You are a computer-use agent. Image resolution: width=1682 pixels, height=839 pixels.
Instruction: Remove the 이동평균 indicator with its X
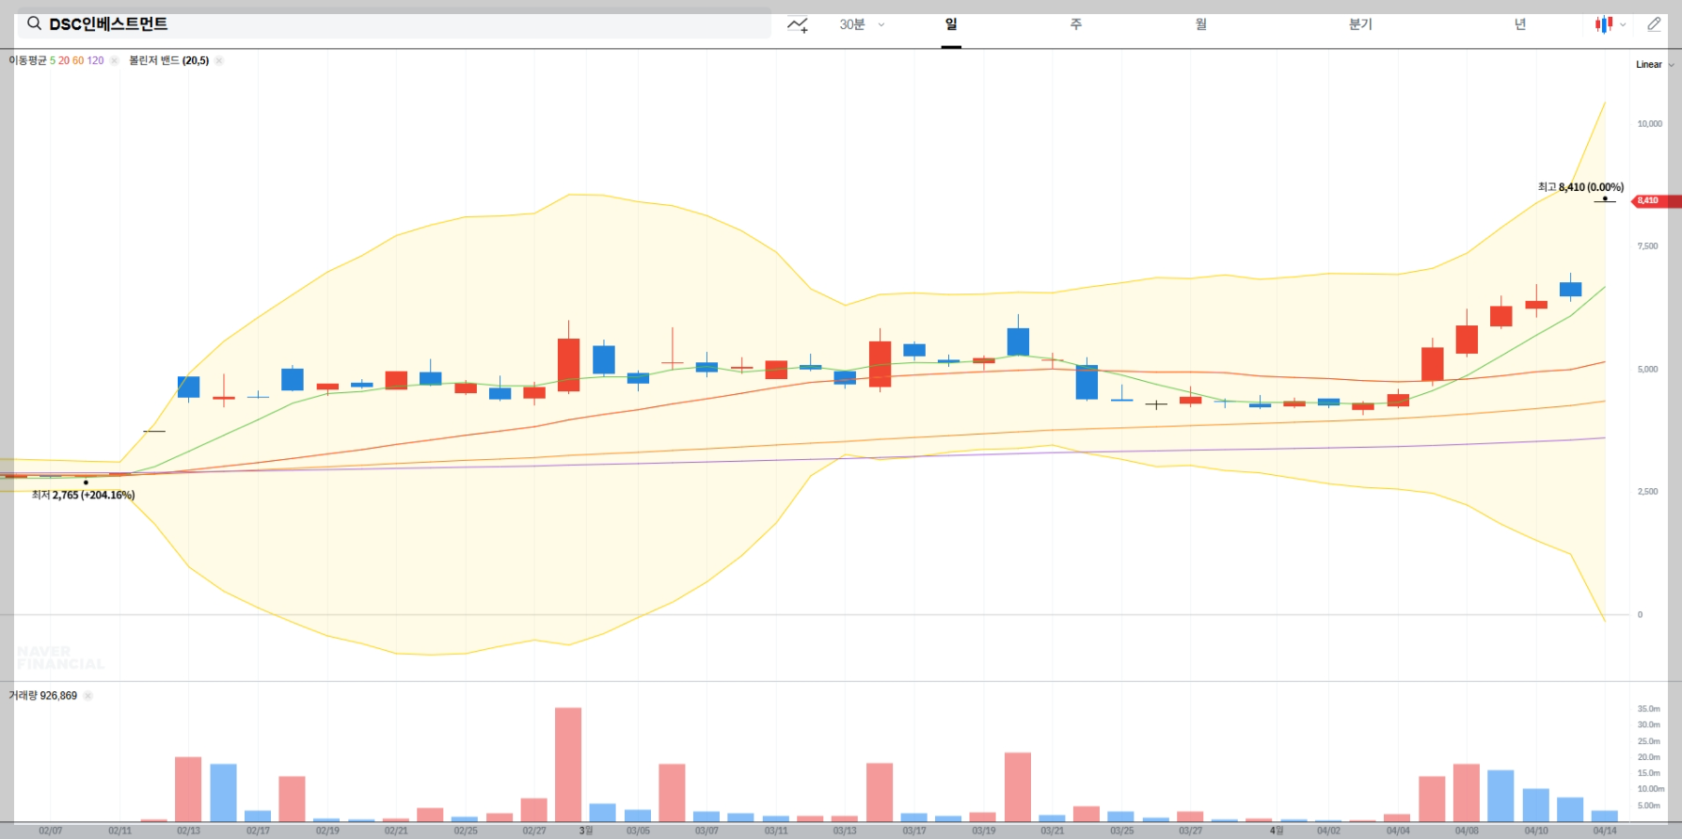point(114,60)
